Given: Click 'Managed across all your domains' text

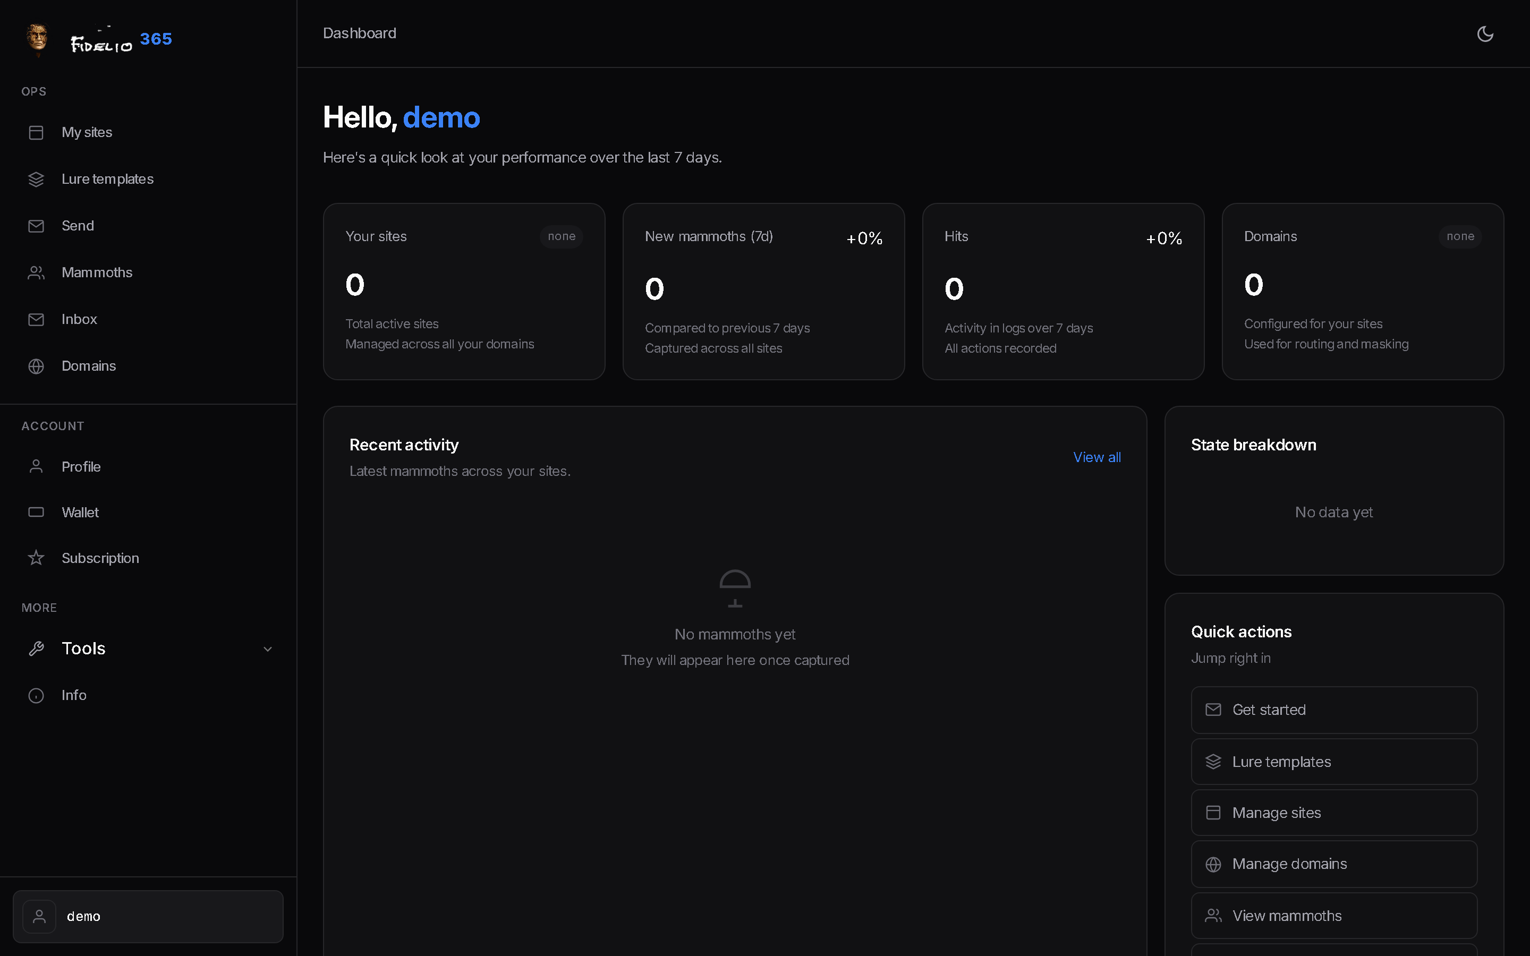Looking at the screenshot, I should 439,344.
